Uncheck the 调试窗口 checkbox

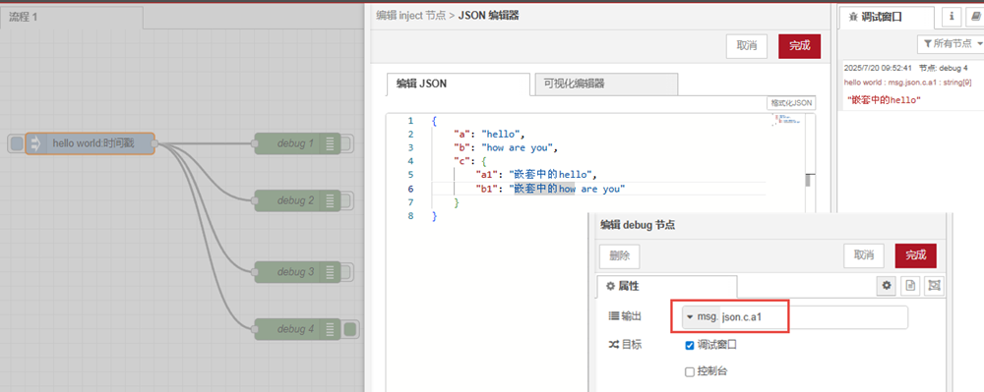[690, 346]
